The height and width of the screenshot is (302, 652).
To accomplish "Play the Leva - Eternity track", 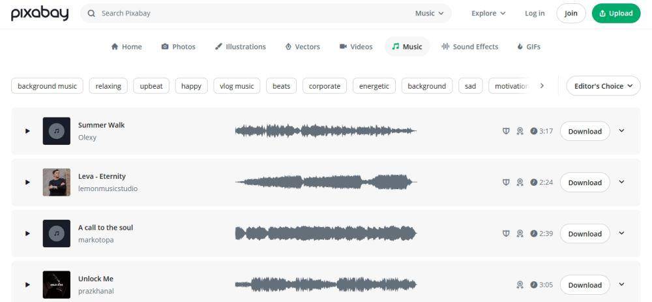I will click(x=27, y=182).
